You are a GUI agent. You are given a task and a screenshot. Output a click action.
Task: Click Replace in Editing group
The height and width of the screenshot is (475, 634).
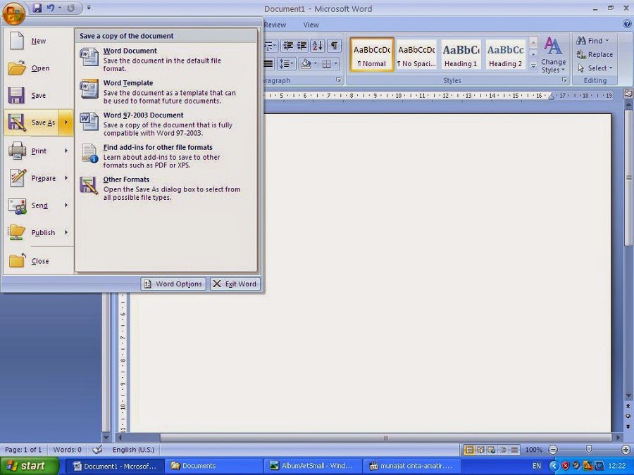click(595, 54)
